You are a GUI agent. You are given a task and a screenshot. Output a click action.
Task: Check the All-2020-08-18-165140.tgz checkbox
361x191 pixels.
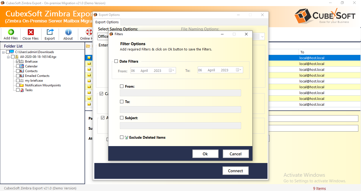click(13, 57)
